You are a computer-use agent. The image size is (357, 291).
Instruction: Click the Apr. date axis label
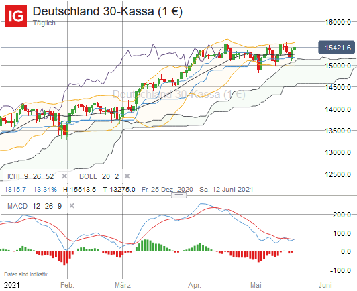(x=195, y=285)
